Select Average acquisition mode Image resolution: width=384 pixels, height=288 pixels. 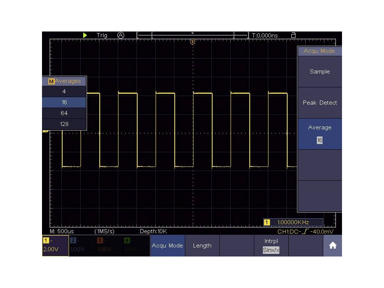pyautogui.click(x=319, y=133)
